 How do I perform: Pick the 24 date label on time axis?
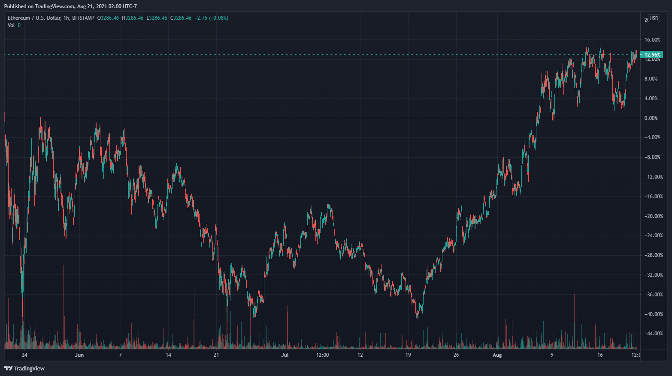click(x=24, y=355)
